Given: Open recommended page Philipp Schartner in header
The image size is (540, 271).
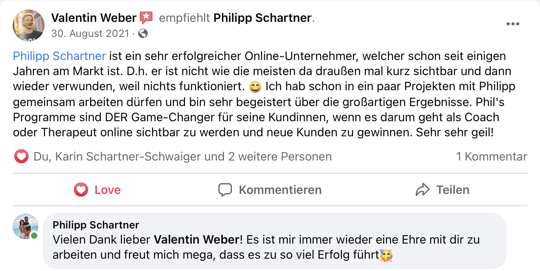Looking at the screenshot, I should [263, 17].
